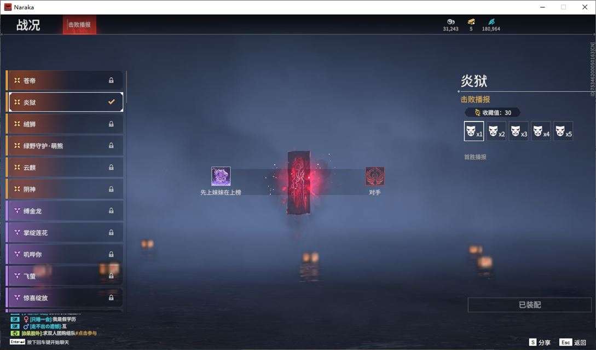Preview the x1 kill mask
This screenshot has width=596, height=350.
click(473, 131)
